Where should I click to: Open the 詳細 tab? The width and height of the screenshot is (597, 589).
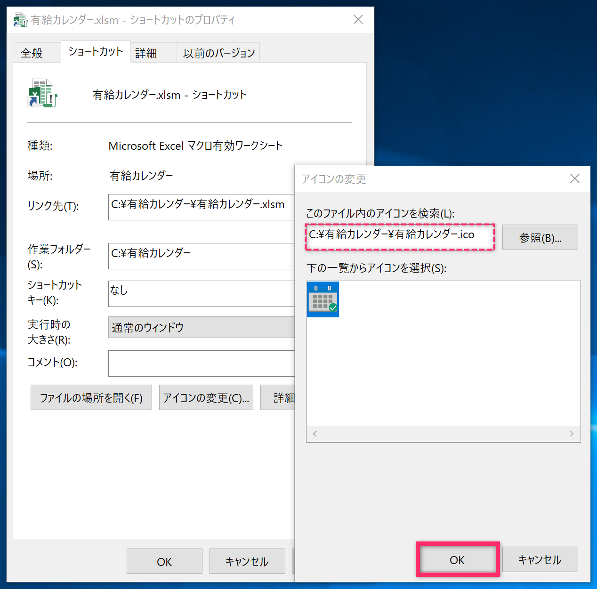pyautogui.click(x=146, y=53)
